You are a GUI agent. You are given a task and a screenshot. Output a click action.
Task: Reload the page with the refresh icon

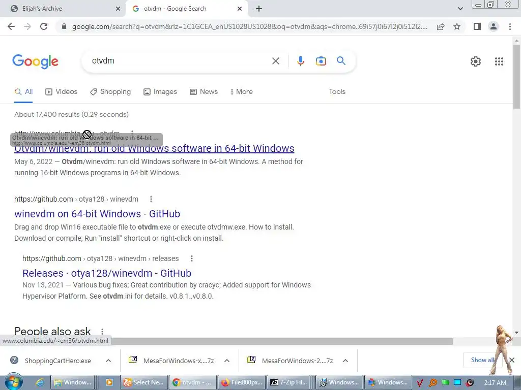point(44,26)
